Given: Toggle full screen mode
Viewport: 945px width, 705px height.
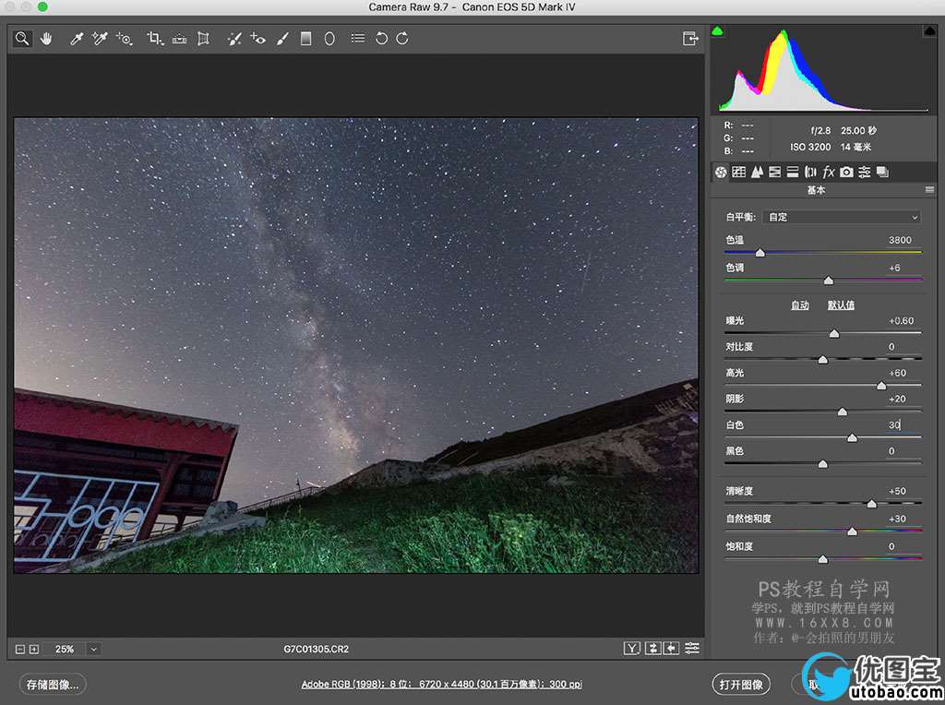Looking at the screenshot, I should [x=689, y=39].
